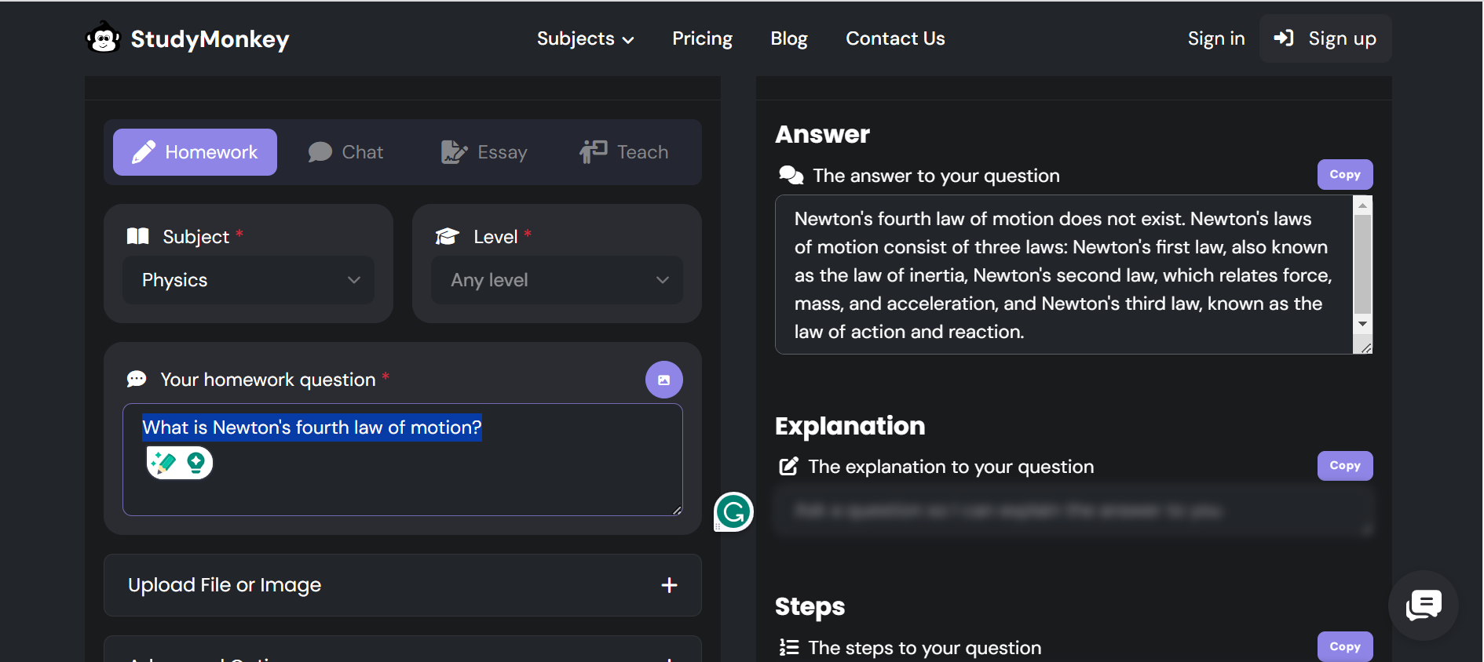The width and height of the screenshot is (1484, 662).
Task: Open the Pricing page link
Action: pyautogui.click(x=702, y=38)
